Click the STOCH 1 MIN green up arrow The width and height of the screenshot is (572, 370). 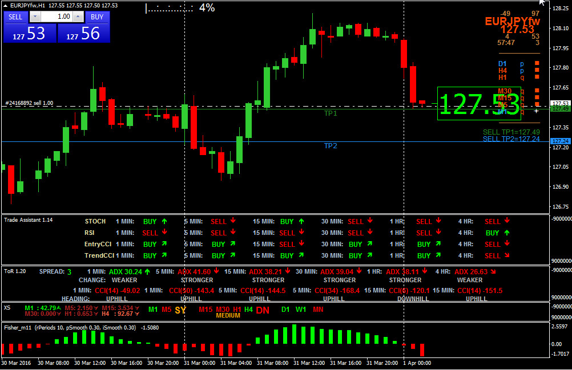pyautogui.click(x=164, y=221)
